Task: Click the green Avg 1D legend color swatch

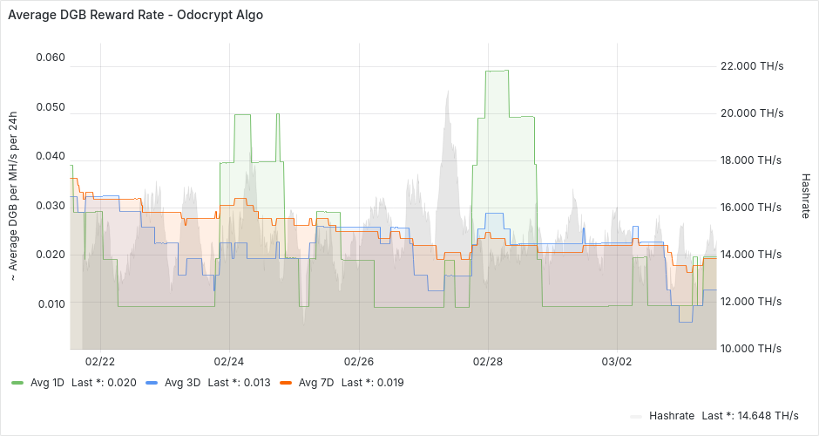Action: tap(17, 383)
